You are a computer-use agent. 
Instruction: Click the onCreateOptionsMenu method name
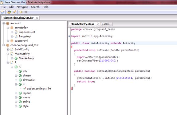click(111, 71)
